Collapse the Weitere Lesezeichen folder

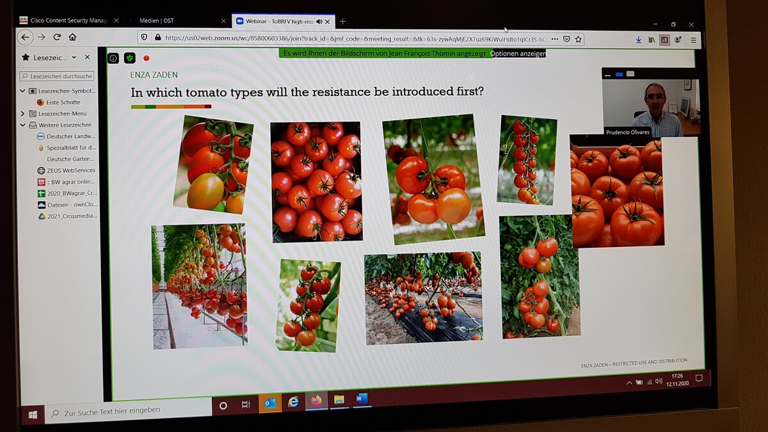click(23, 125)
